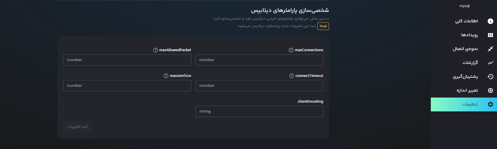Click help icon next to maxAllowedPacket
This screenshot has height=149, width=497.
click(155, 50)
